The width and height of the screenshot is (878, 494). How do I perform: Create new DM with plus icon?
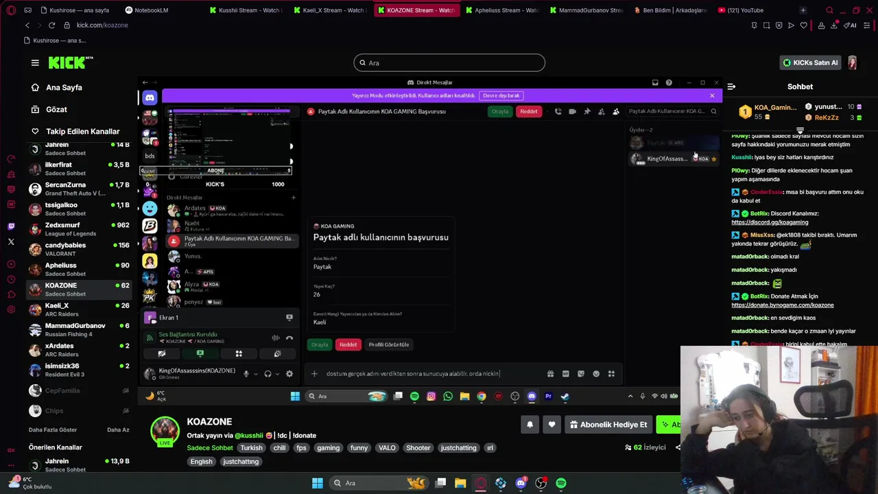tap(293, 198)
